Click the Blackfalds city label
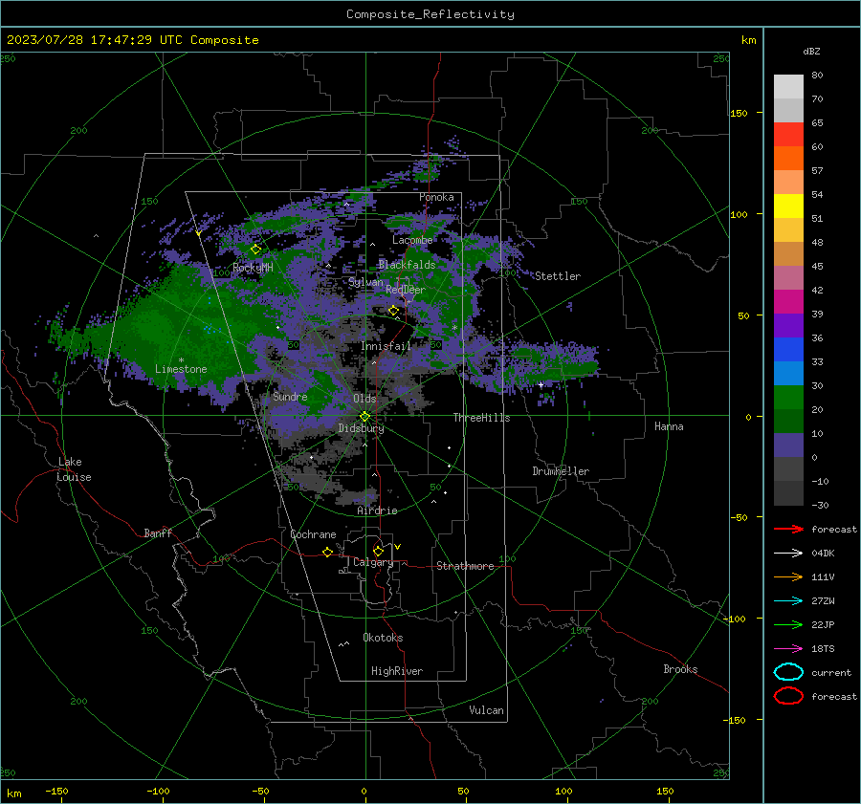861x804 pixels. (407, 265)
